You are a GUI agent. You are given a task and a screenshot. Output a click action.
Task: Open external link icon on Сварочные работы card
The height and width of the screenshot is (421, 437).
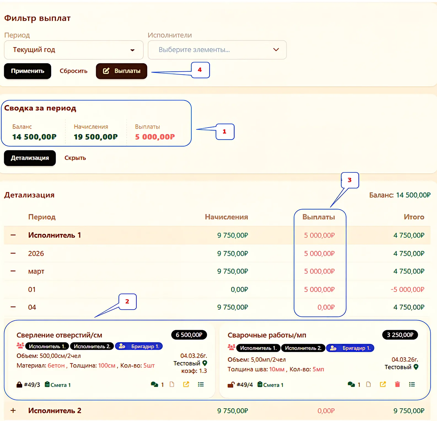click(383, 384)
